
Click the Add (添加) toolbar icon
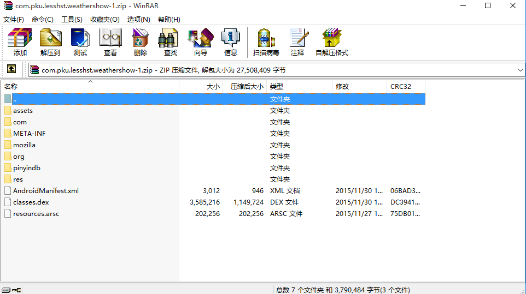point(20,42)
